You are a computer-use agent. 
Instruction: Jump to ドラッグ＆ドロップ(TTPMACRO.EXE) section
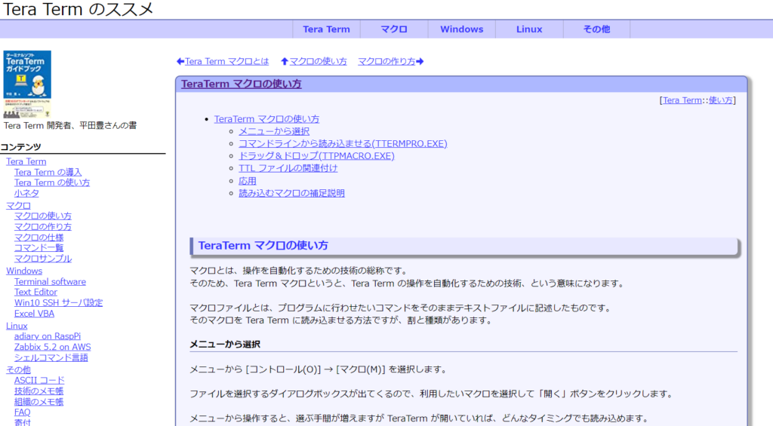pyautogui.click(x=316, y=155)
